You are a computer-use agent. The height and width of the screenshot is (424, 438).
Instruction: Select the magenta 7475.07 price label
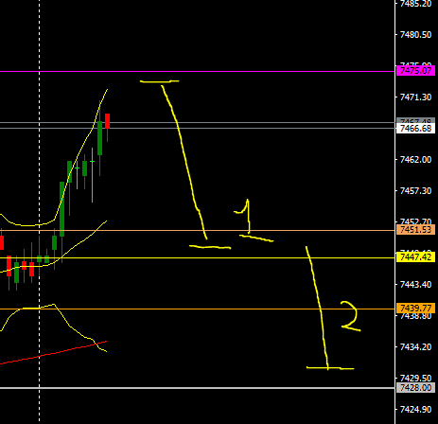click(x=415, y=71)
